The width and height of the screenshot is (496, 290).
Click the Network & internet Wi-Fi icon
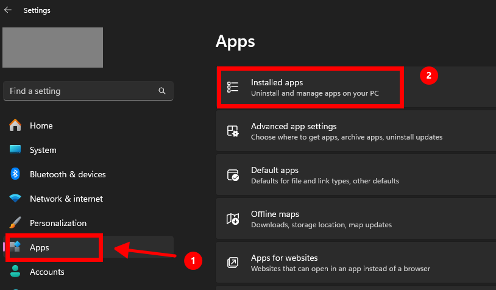pos(16,199)
